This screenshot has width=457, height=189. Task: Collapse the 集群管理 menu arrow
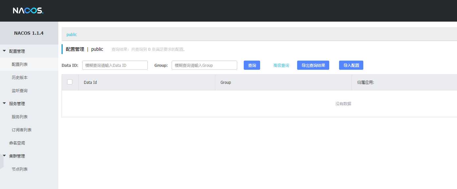4,156
